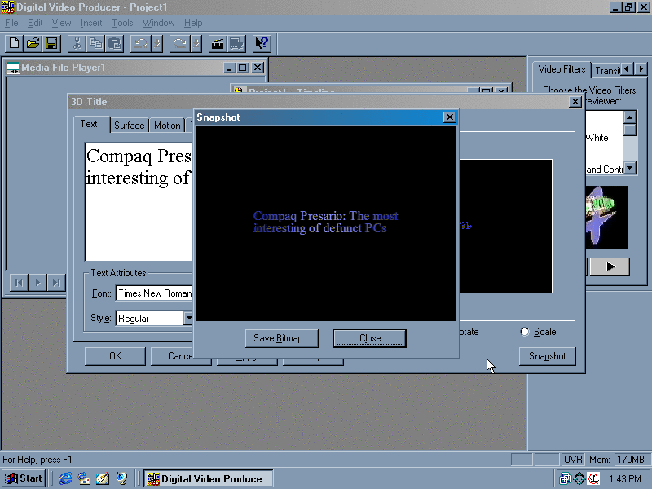Screen dimensions: 652x489
Task: Open the Tools menu
Action: click(x=122, y=23)
